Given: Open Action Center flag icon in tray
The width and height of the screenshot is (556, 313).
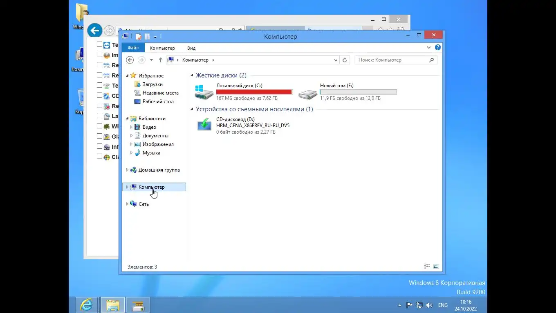Looking at the screenshot, I should [x=409, y=305].
